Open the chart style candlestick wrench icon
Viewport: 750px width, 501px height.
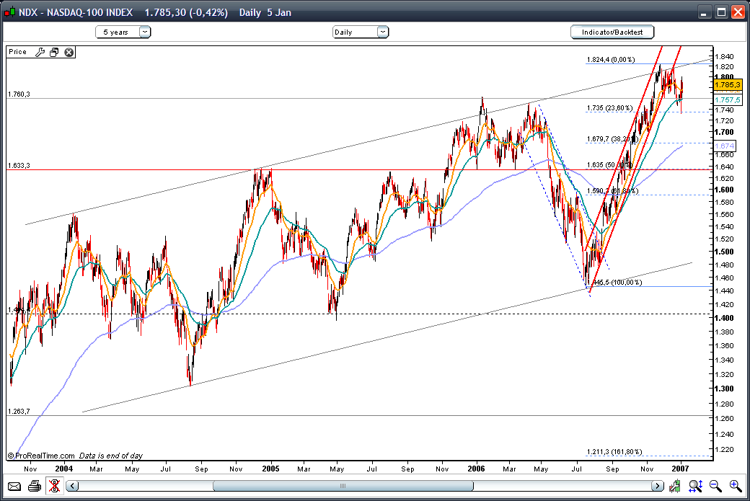point(674,486)
